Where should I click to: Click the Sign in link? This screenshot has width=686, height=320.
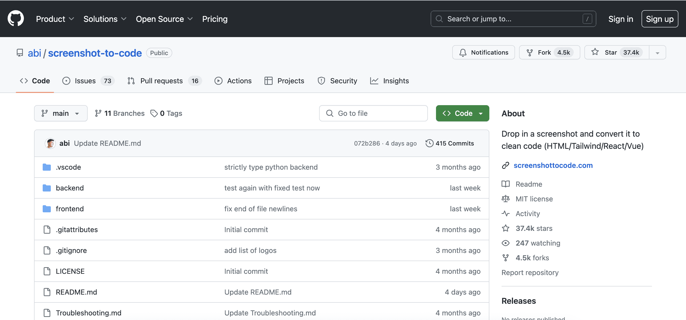coord(620,19)
